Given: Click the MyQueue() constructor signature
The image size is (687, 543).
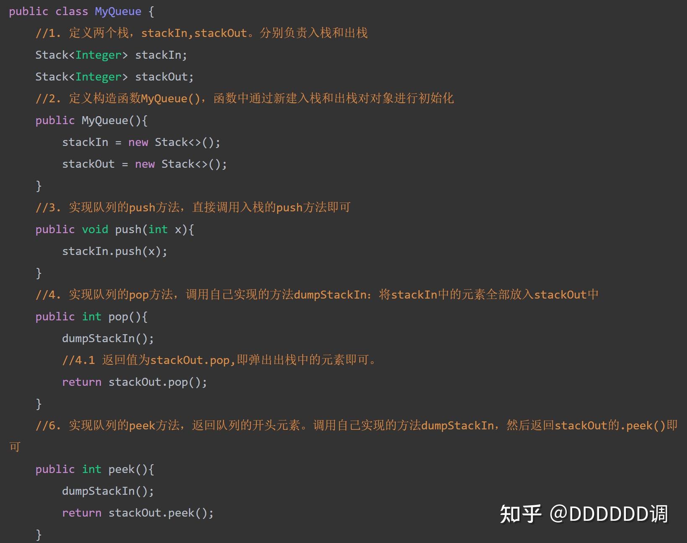Looking at the screenshot, I should (91, 120).
